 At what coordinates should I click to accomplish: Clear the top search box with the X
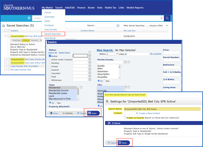pos(161,18)
